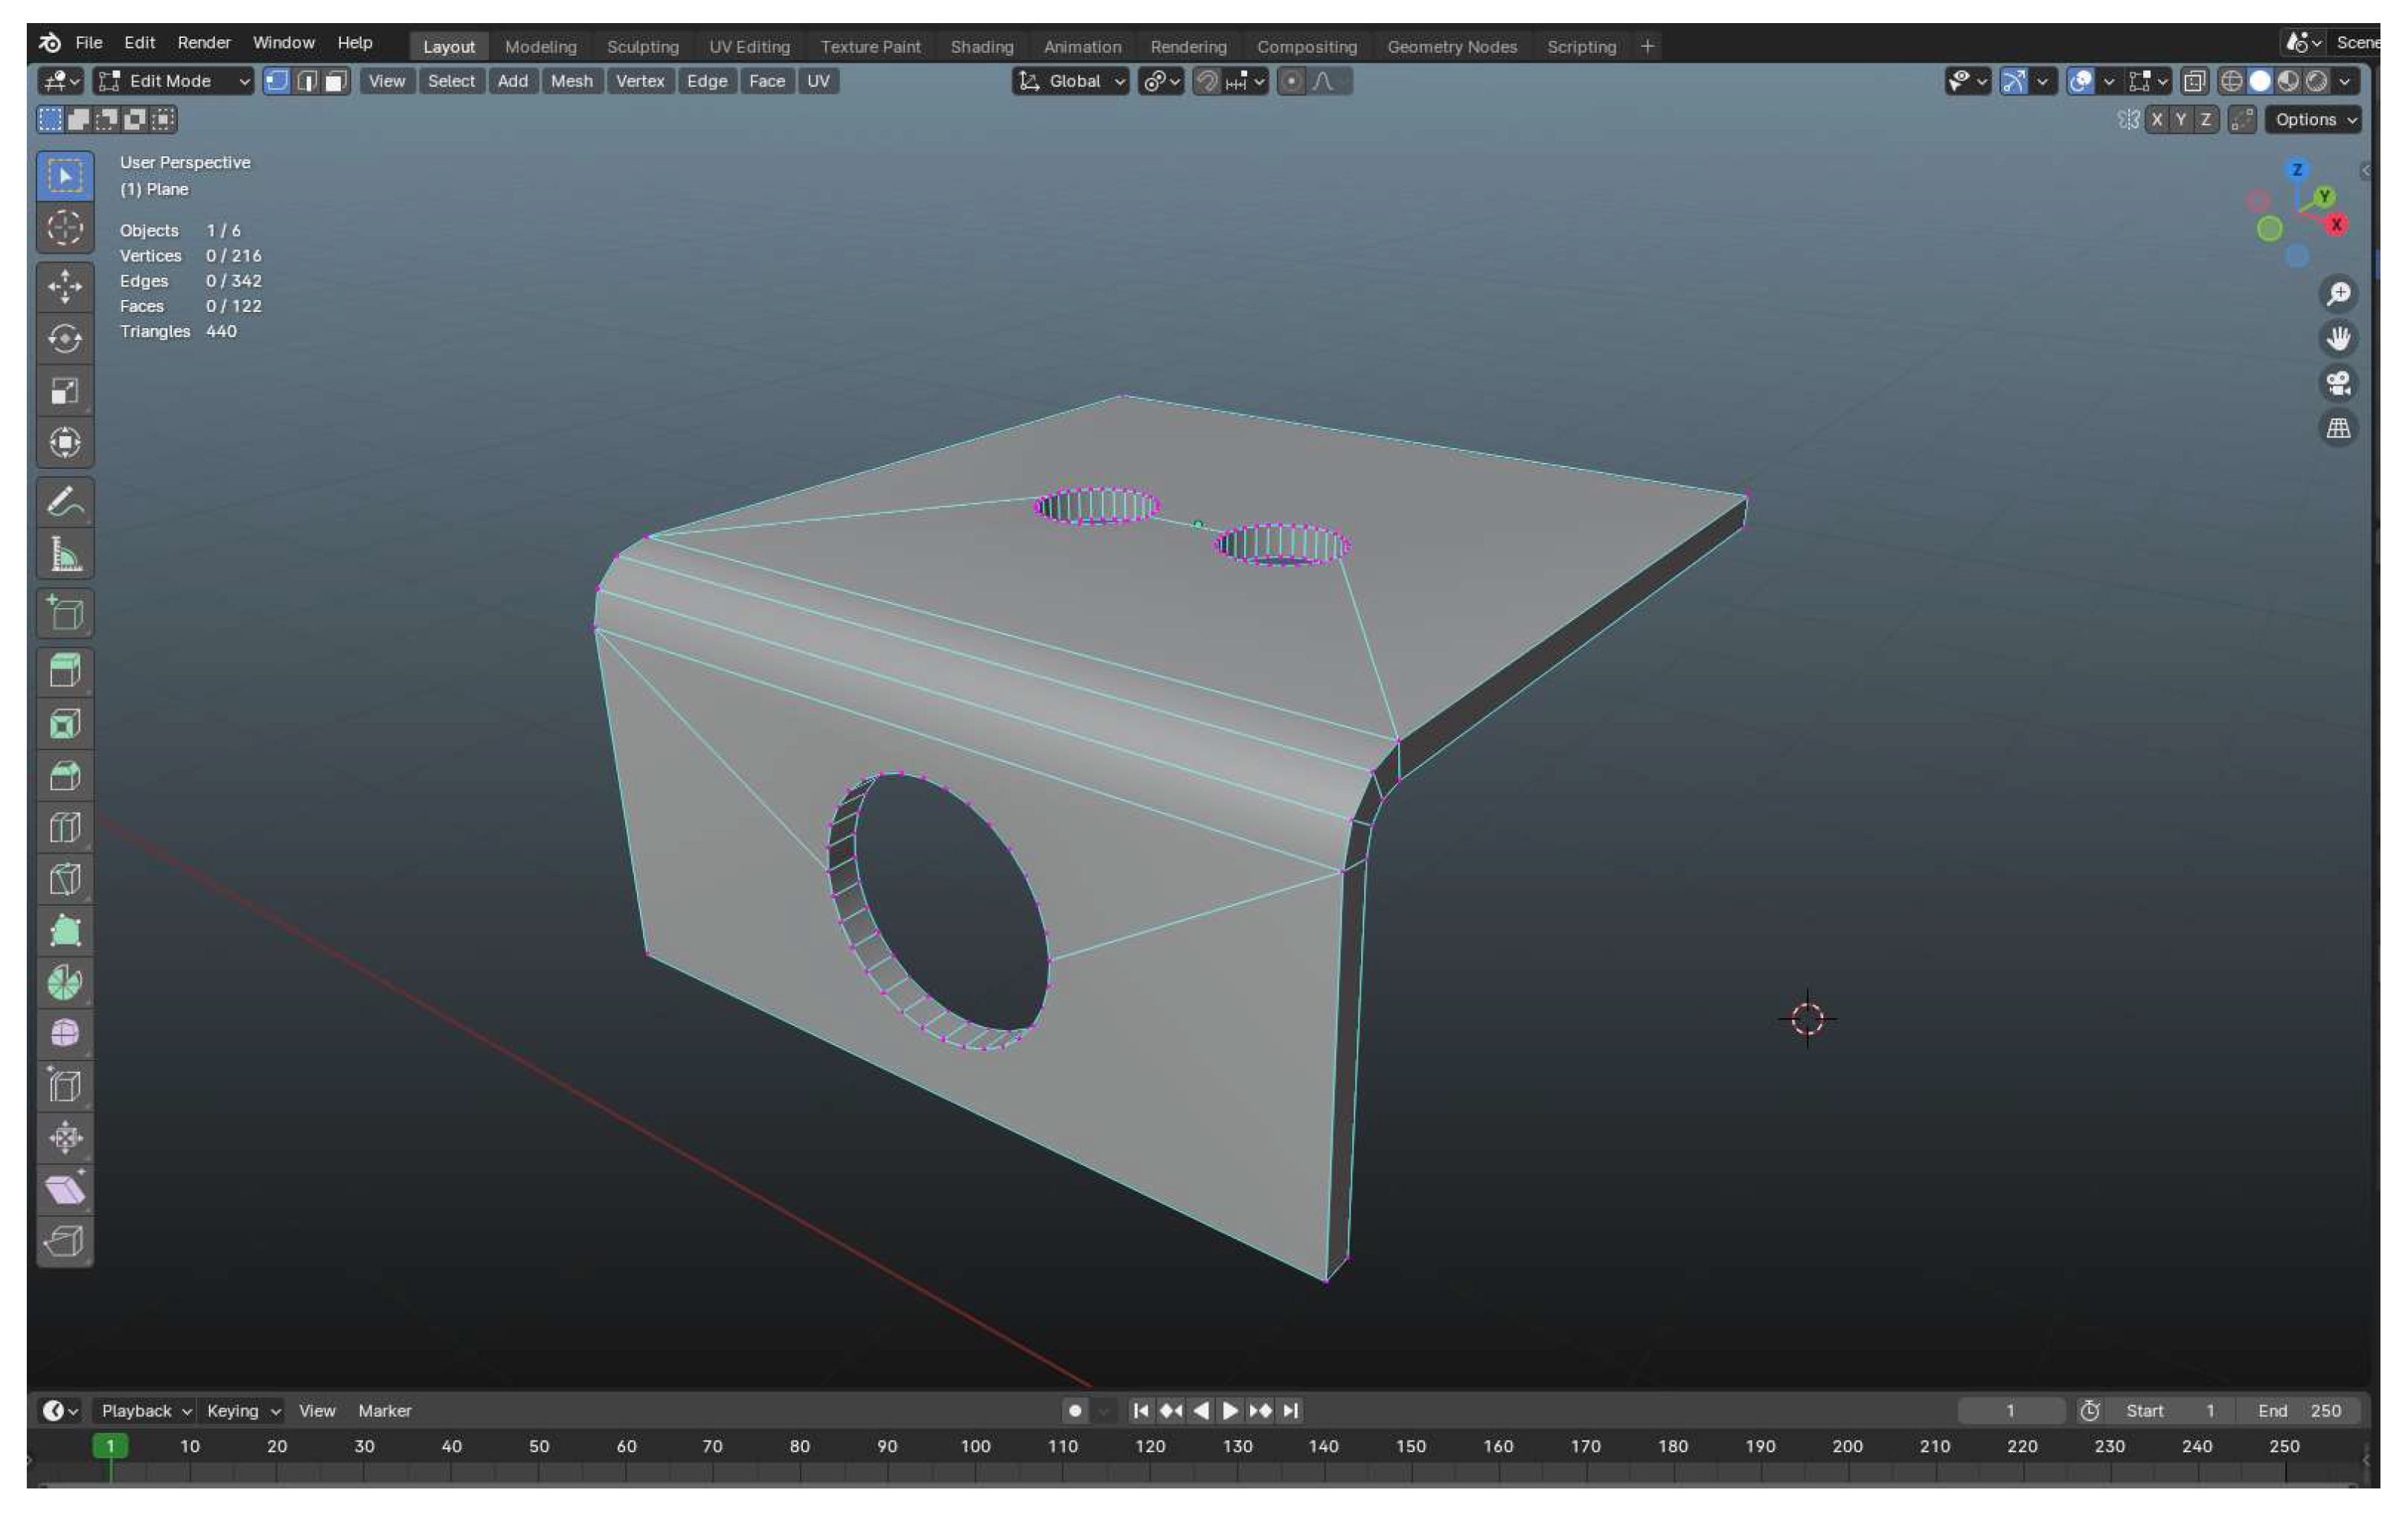
Task: Choose the Extrude Region tool
Action: (65, 671)
